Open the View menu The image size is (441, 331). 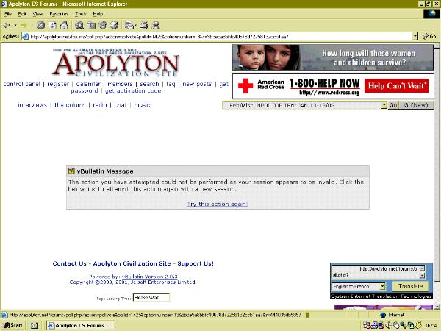(x=37, y=14)
